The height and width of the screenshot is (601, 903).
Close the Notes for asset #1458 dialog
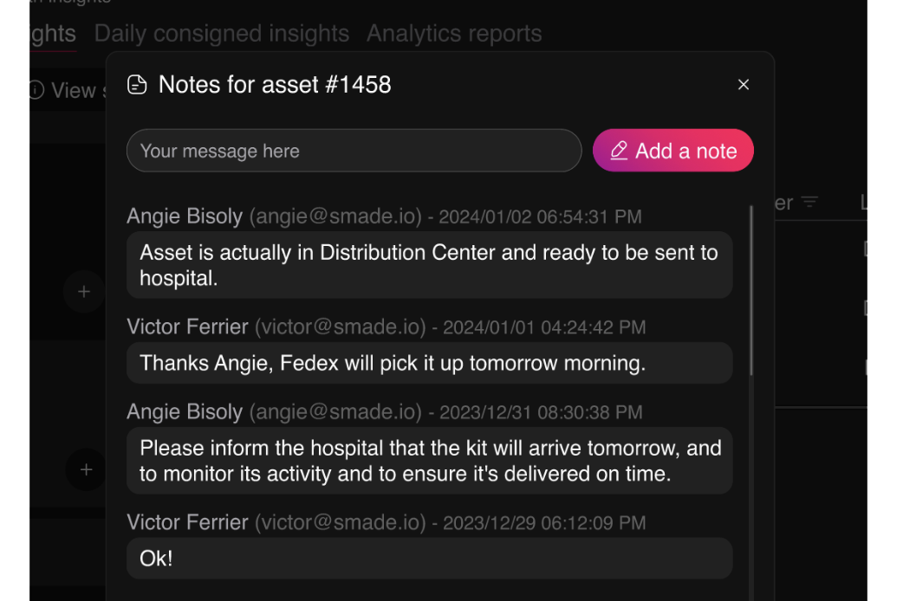click(x=743, y=85)
